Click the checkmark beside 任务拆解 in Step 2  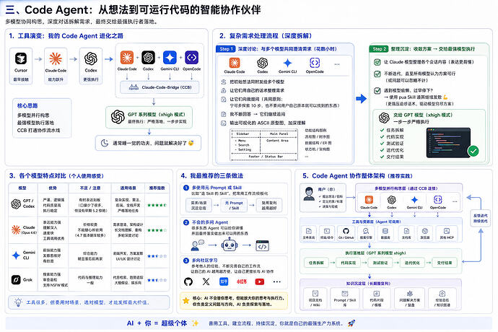(382, 130)
